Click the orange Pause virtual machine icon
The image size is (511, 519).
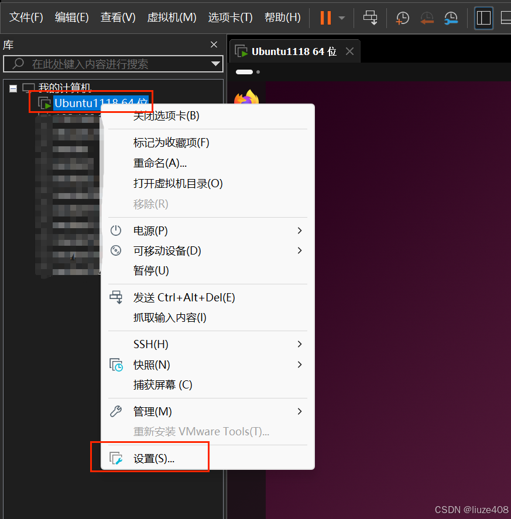click(x=325, y=18)
